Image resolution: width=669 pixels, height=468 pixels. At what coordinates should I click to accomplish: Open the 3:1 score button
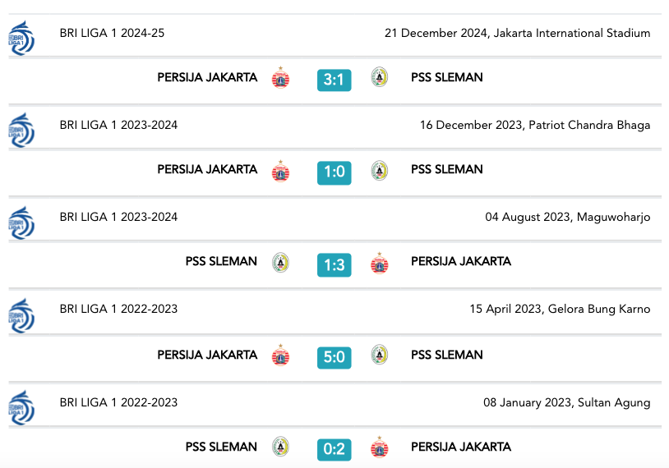click(334, 80)
